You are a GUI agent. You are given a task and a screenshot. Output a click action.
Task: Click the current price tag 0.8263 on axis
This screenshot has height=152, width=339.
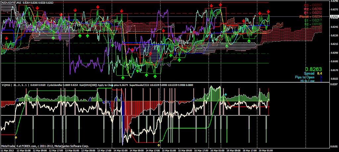point(334,16)
